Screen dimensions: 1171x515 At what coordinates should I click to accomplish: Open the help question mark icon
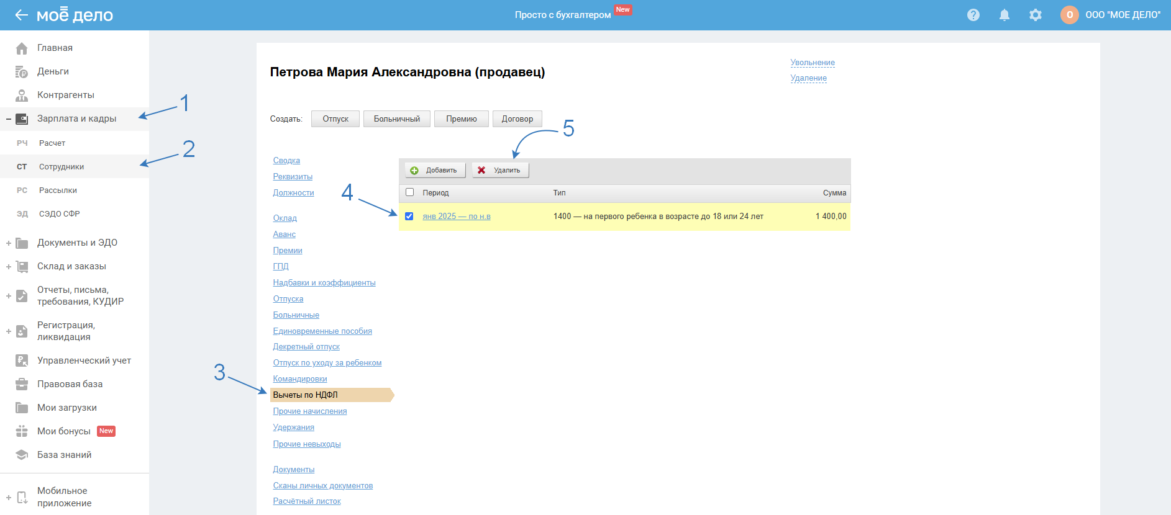[973, 15]
